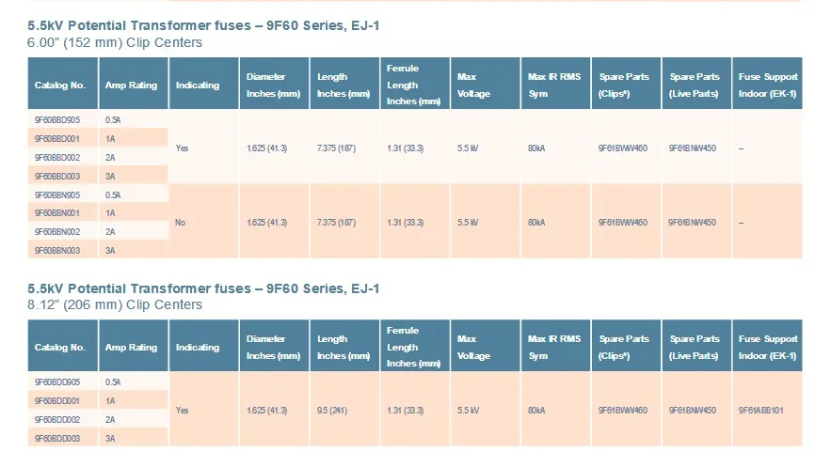
Task: Click the 9.5 (241) length value
Action: point(331,411)
